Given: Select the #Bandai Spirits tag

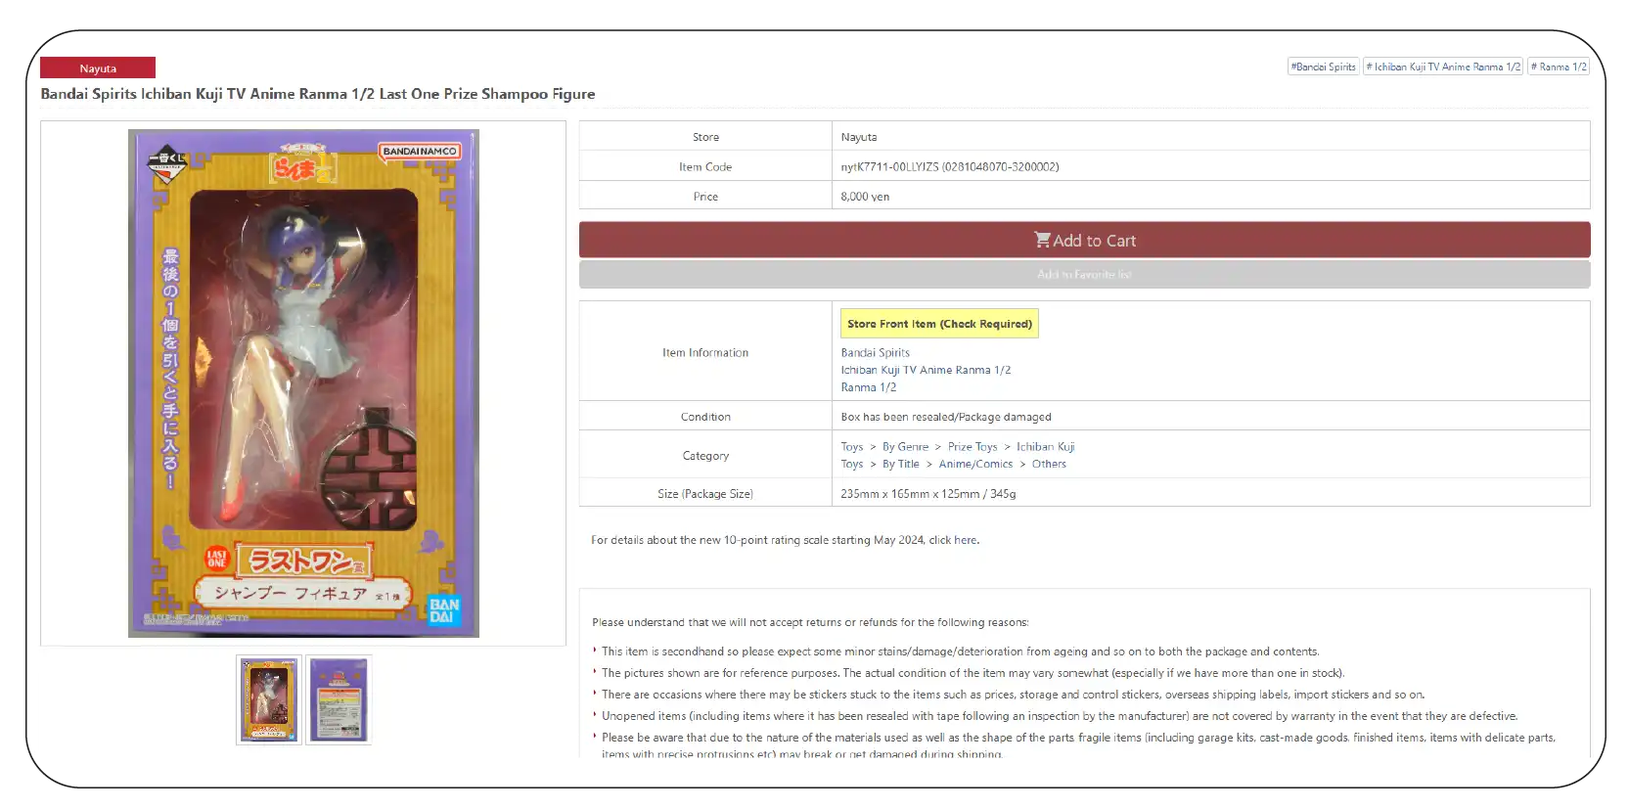Looking at the screenshot, I should click(x=1323, y=67).
